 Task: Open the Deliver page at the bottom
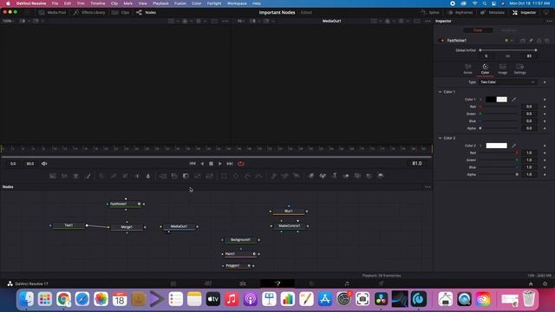[x=382, y=283]
